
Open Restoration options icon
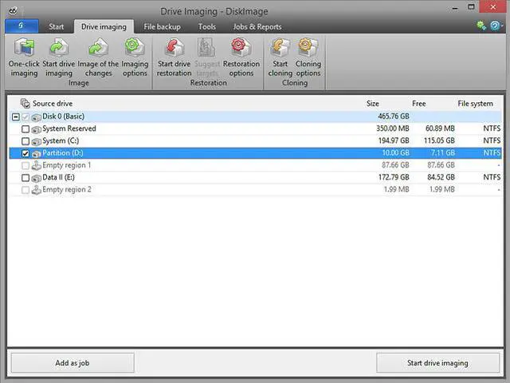click(241, 49)
